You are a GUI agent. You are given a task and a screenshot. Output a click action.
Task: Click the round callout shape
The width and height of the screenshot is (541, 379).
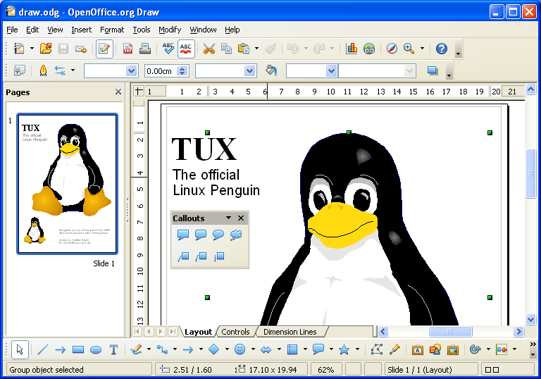218,235
